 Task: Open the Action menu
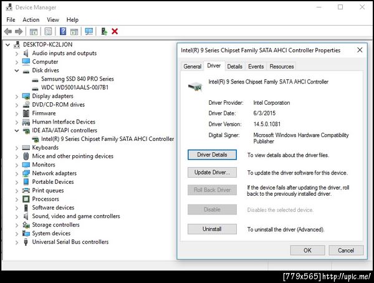(x=31, y=19)
